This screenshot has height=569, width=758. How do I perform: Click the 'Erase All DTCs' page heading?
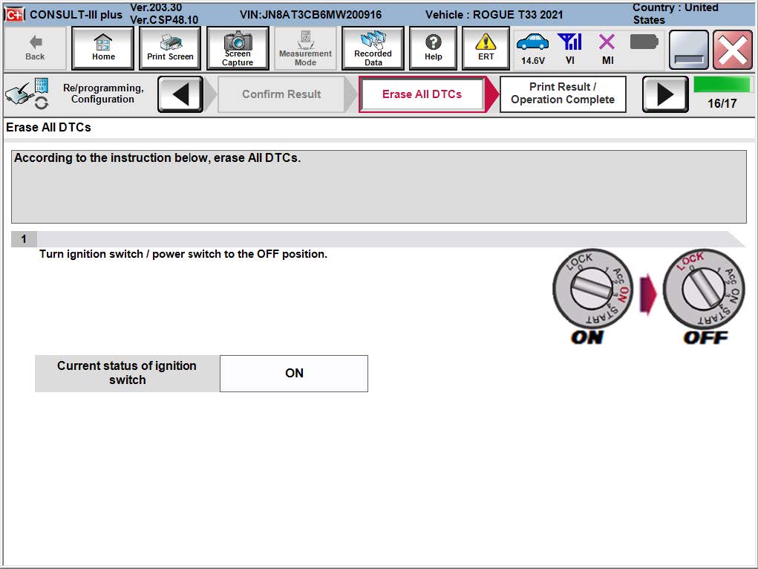pyautogui.click(x=48, y=127)
